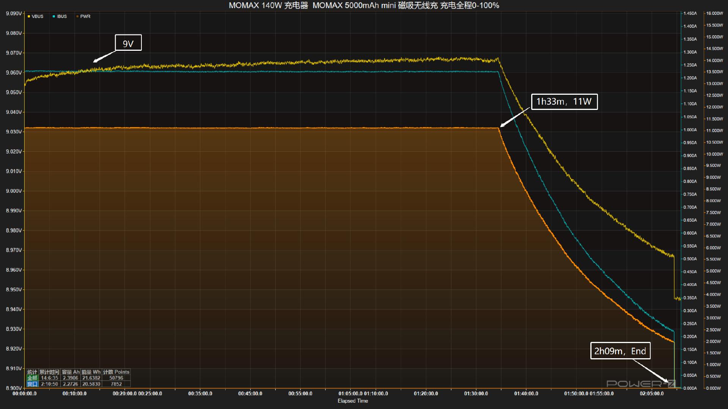Click the brown PWR legend color square

[77, 17]
